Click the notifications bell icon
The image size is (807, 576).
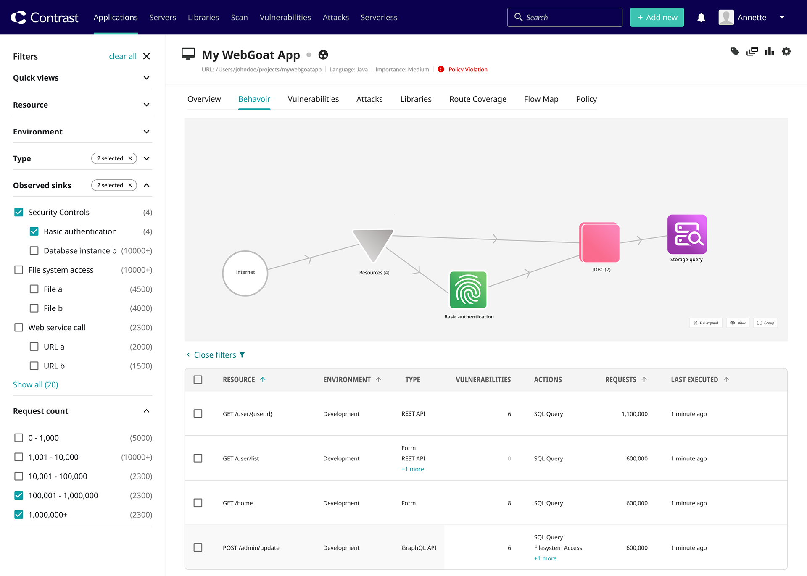(701, 18)
